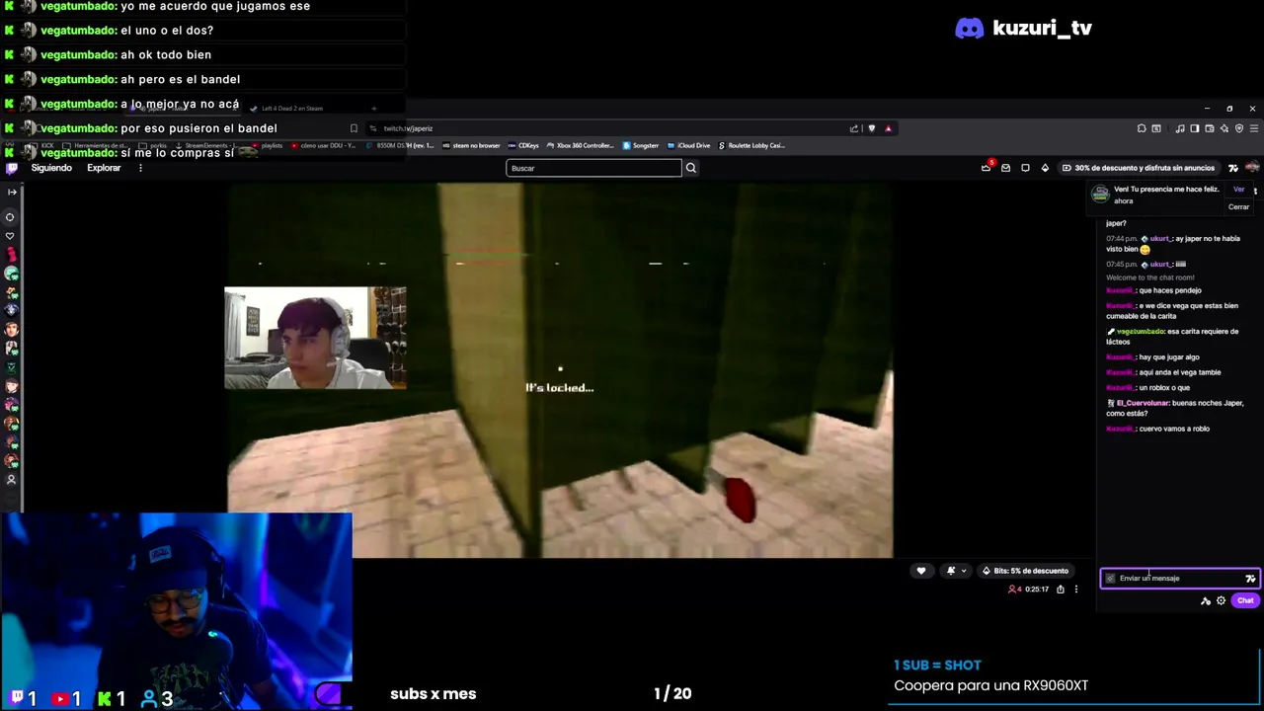The image size is (1264, 711).
Task: Open the three-dot menu beside Explorar
Action: (140, 168)
